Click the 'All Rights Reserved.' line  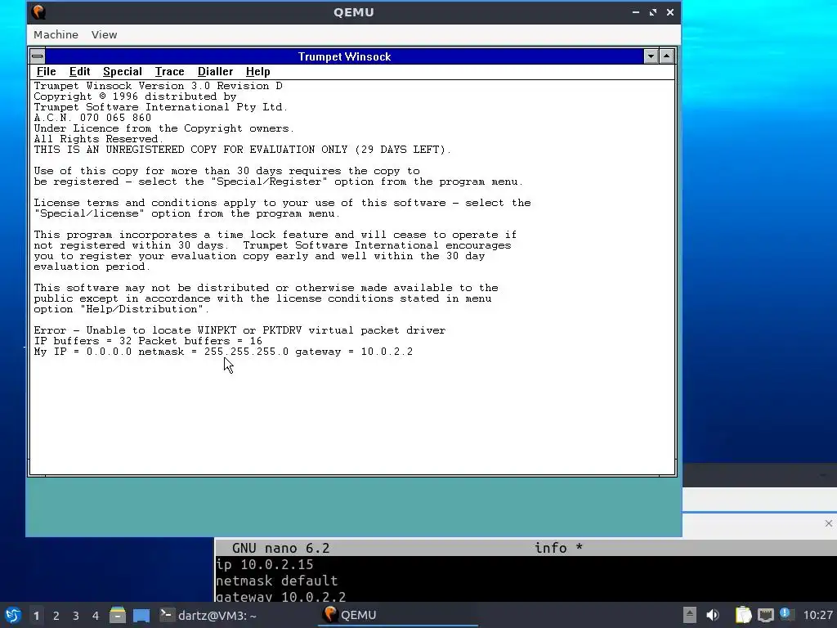(x=99, y=139)
